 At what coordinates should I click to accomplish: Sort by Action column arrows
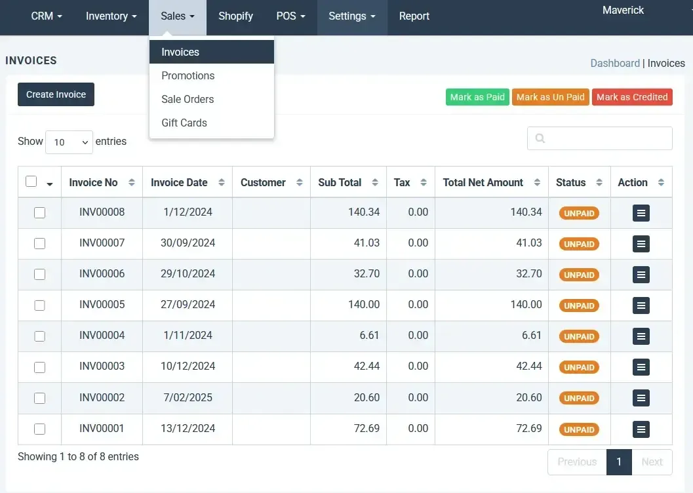661,182
